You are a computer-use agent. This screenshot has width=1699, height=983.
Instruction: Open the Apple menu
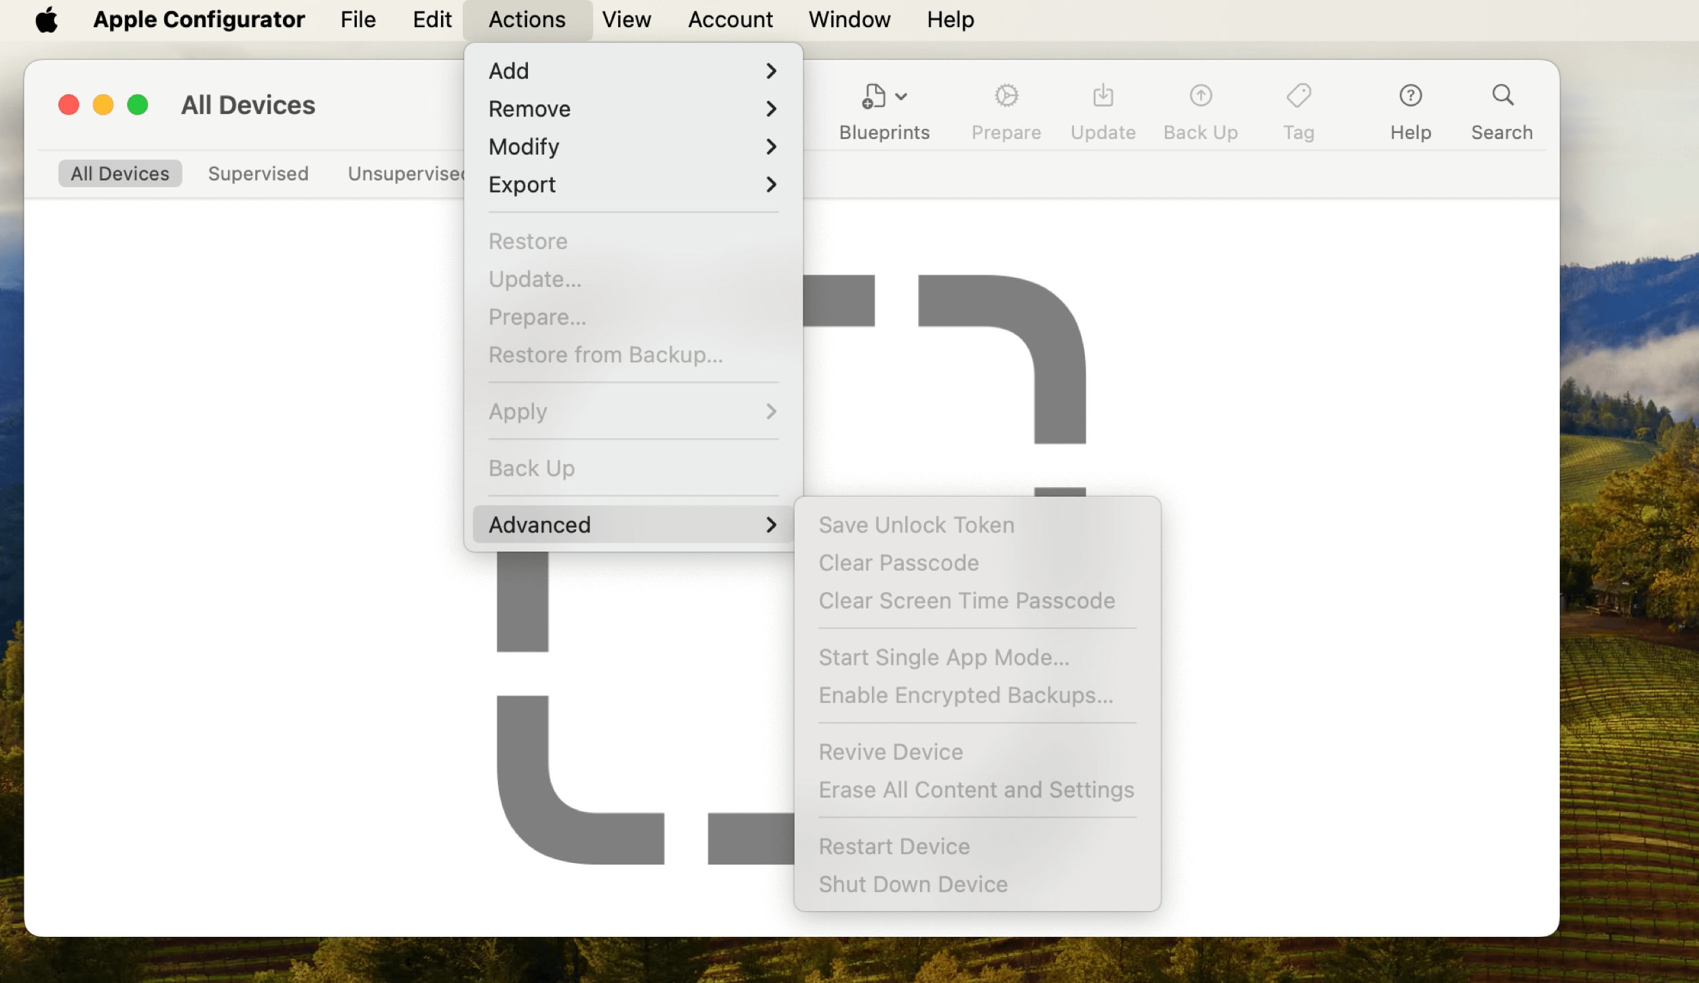(x=46, y=20)
